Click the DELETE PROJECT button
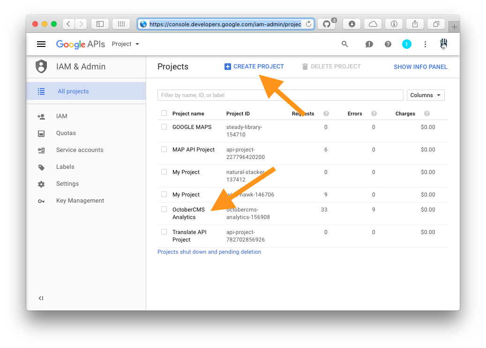Image resolution: width=486 pixels, height=348 pixels. click(x=331, y=67)
